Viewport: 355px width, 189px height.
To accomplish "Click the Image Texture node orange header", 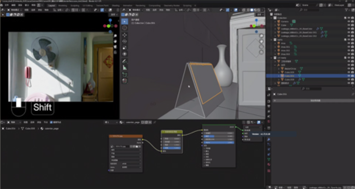I will point(126,136).
